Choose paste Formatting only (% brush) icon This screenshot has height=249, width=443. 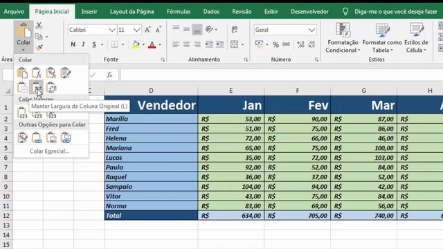22,138
